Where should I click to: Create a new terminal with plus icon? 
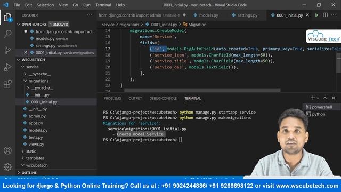[313, 98]
